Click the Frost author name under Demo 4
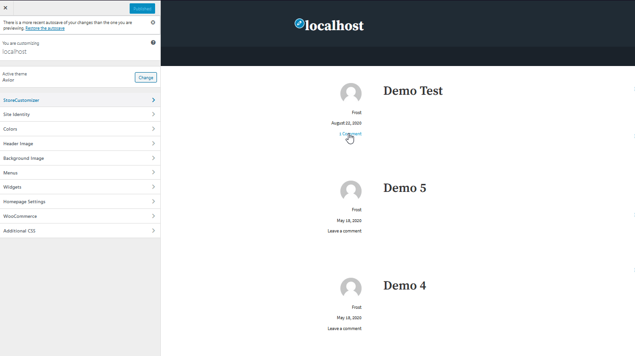Image resolution: width=635 pixels, height=356 pixels. point(356,307)
